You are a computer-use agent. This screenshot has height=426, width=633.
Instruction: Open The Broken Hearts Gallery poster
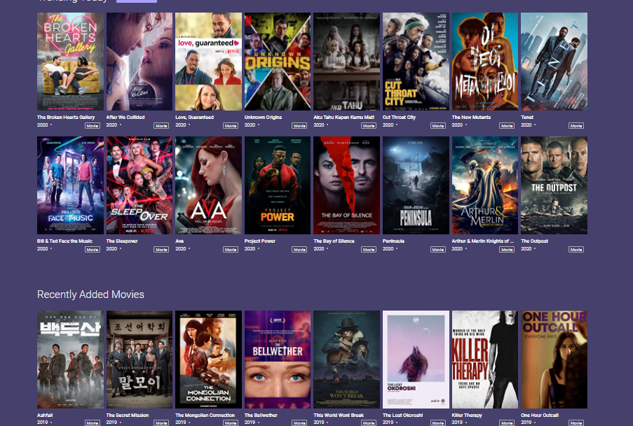coord(70,62)
